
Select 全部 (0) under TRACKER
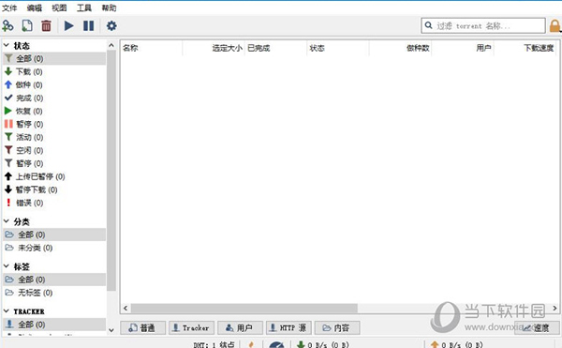pos(54,325)
